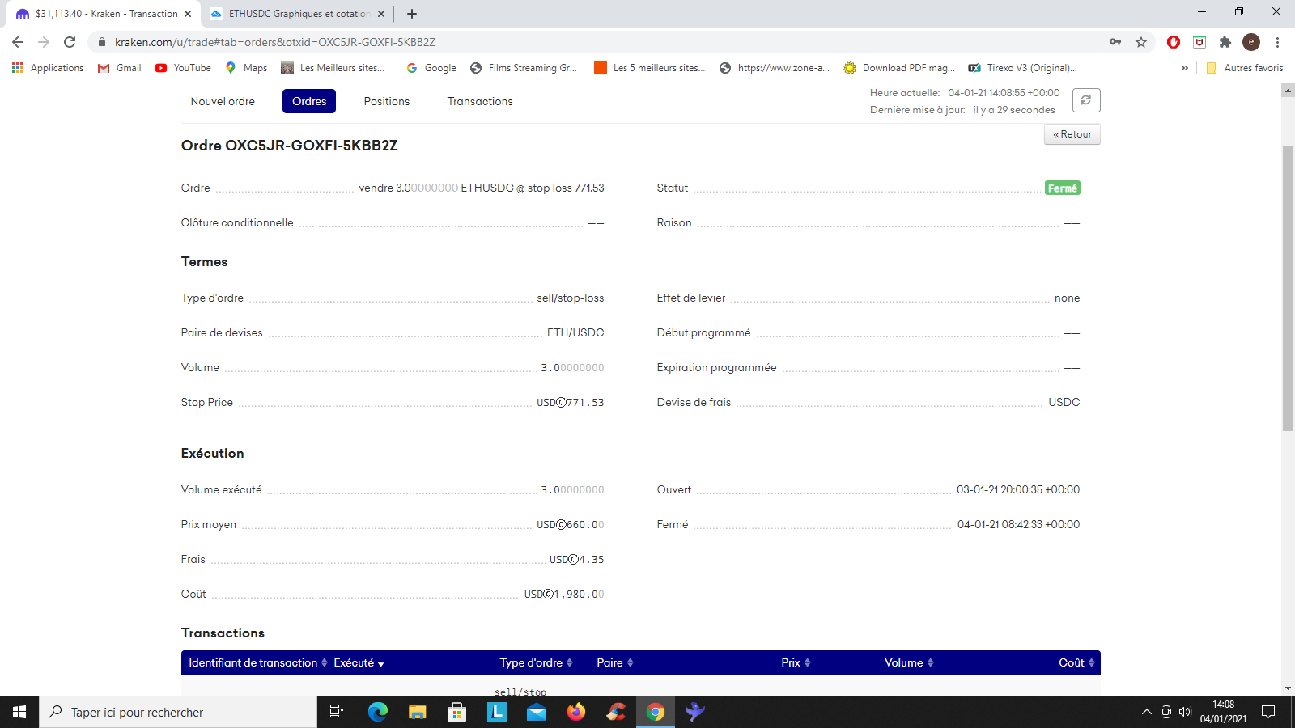Open the Chrome profile avatar
Viewport: 1295px width, 728px height.
[1251, 42]
